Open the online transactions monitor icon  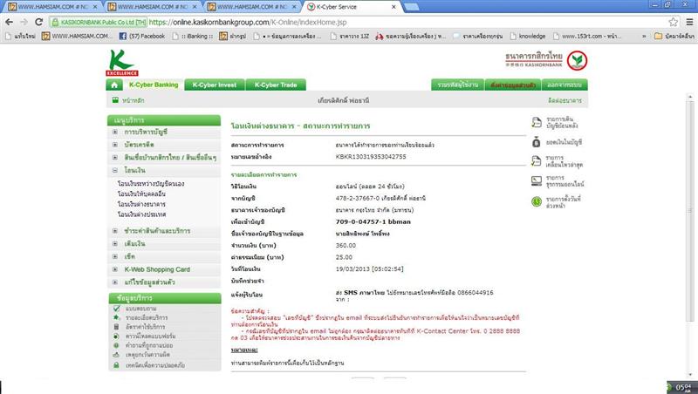tap(537, 180)
